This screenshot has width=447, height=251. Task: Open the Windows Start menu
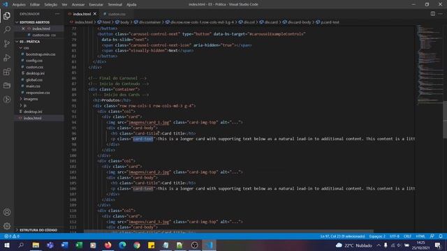click(x=6, y=245)
